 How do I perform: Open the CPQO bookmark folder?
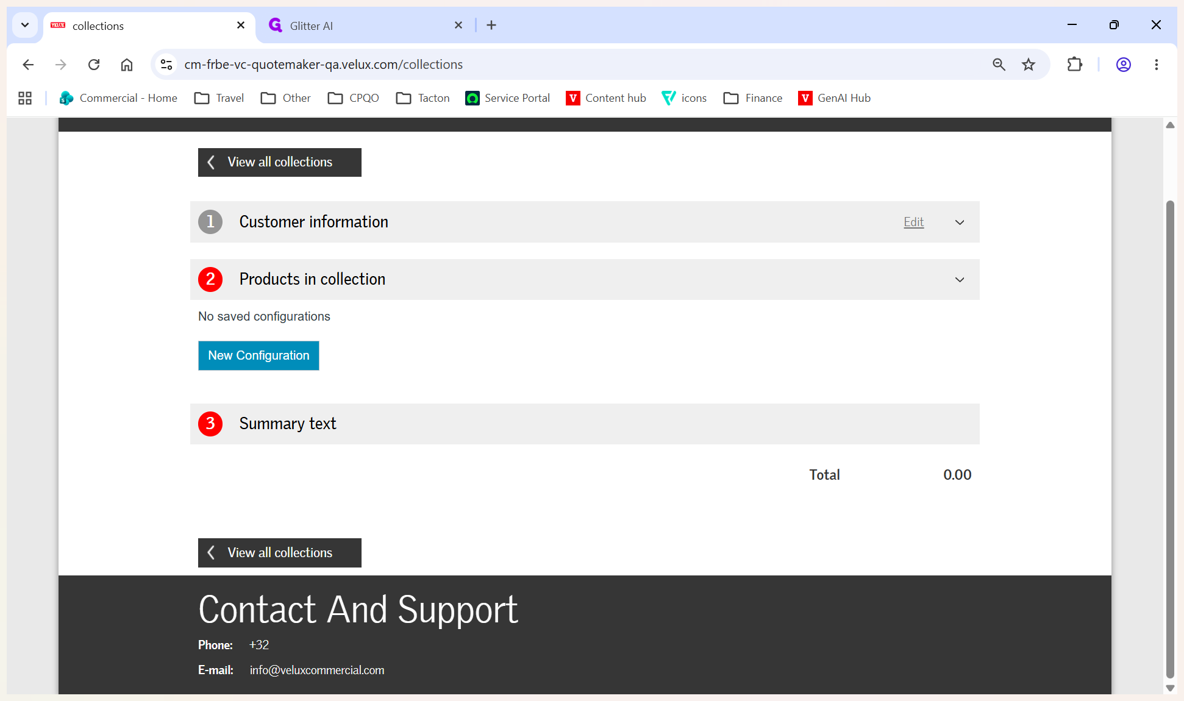353,98
